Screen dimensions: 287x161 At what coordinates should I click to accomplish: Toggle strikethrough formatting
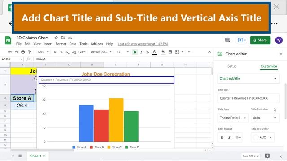(148, 52)
